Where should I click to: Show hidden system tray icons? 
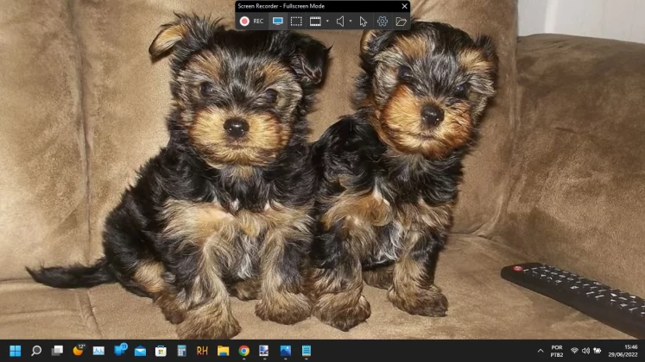click(x=541, y=351)
